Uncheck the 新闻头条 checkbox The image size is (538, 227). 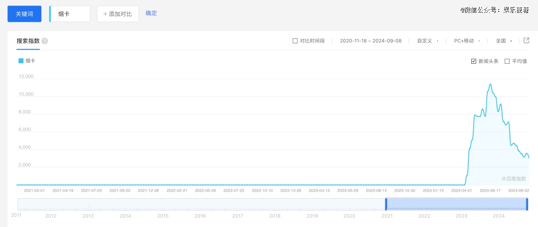pyautogui.click(x=473, y=61)
